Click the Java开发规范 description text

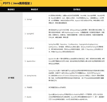[x=57, y=88]
